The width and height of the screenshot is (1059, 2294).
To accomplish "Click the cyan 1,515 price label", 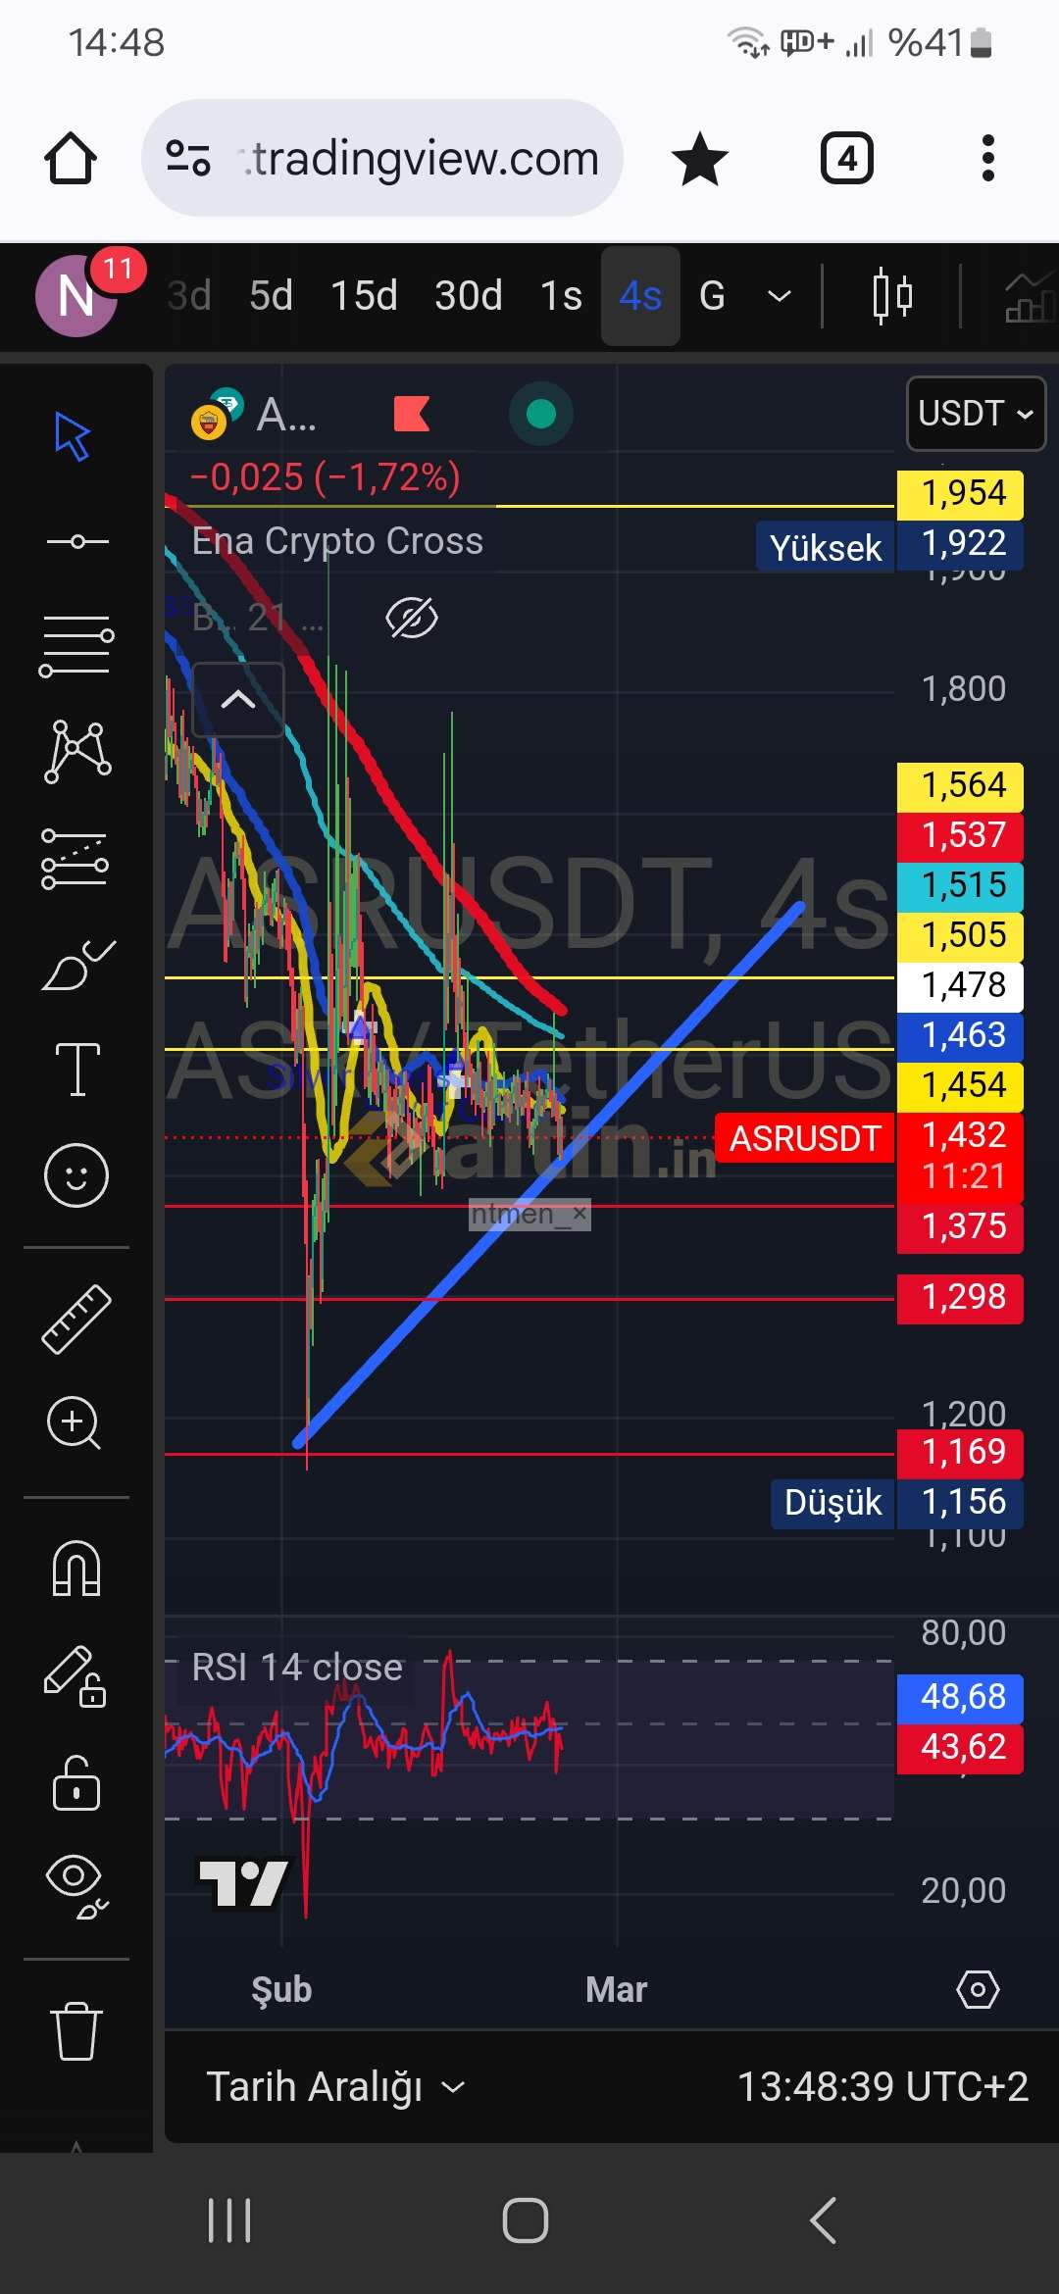I will [961, 885].
